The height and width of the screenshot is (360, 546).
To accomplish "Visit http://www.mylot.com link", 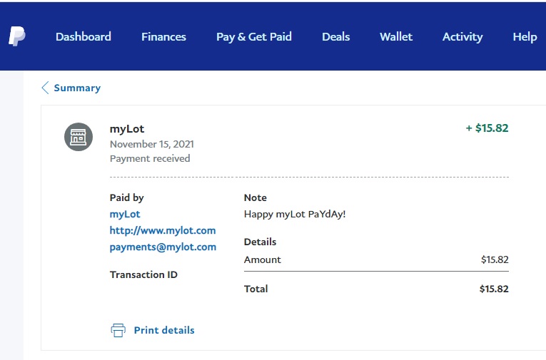I will [163, 230].
